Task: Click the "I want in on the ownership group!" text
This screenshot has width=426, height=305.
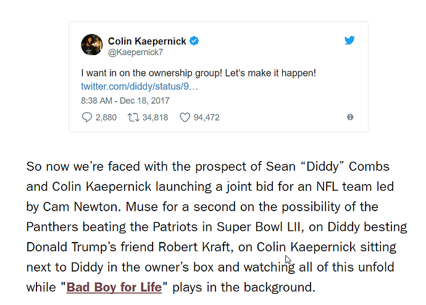Action: 153,73
